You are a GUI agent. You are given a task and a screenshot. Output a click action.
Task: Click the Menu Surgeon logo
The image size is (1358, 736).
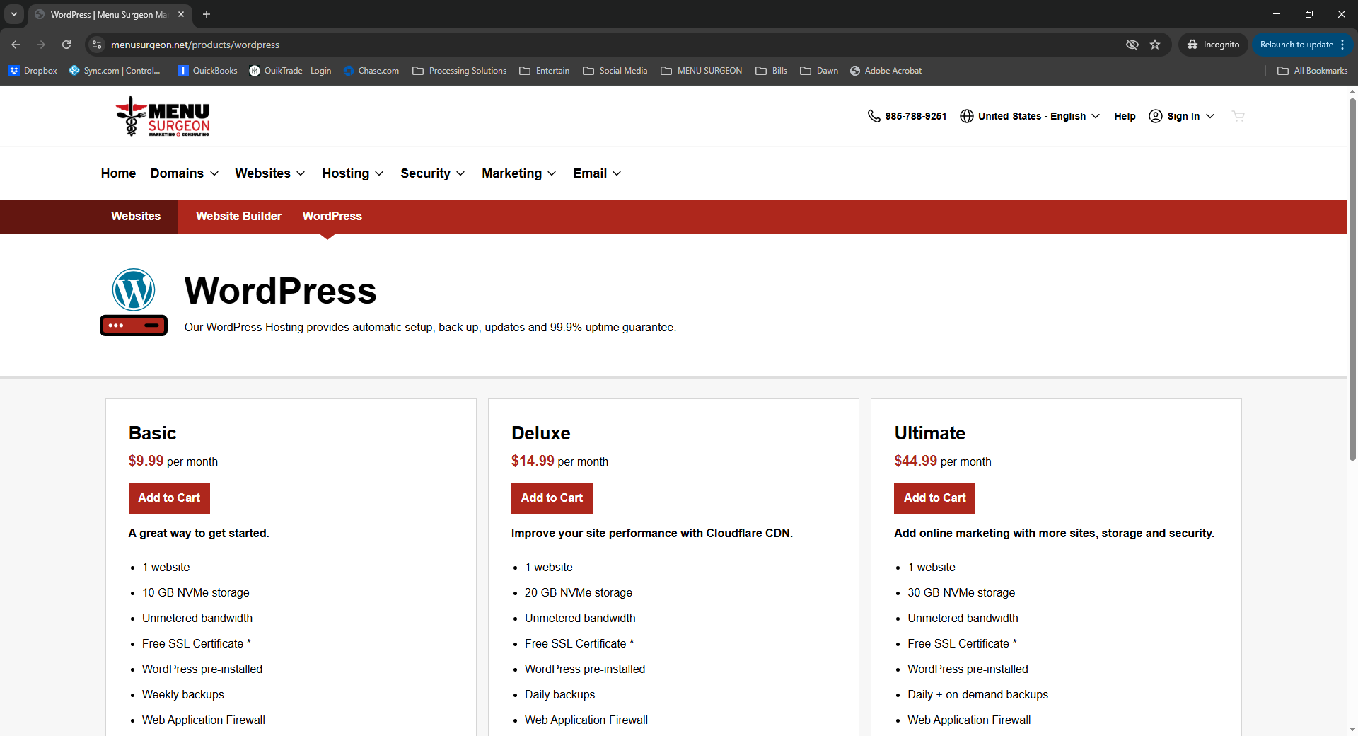[163, 116]
